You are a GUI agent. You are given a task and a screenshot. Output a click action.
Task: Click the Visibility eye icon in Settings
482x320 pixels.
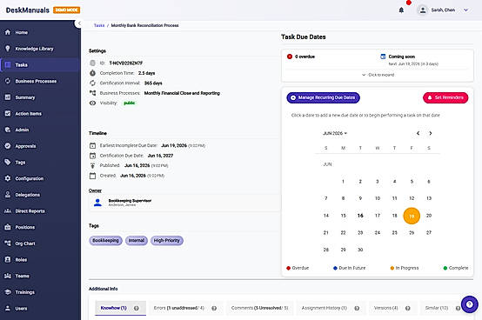(92, 103)
